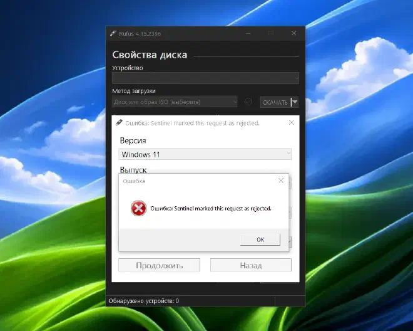The image size is (413, 331).
Task: Click the checkmark hash icon beside boot selection
Action: click(248, 102)
